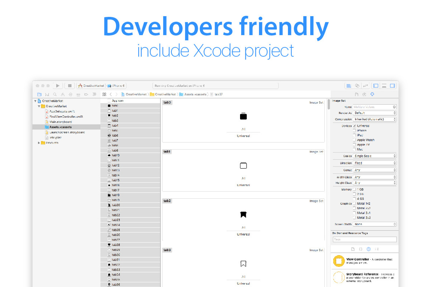Image resolution: width=430 pixels, height=287 pixels.
Task: Enable the iPhone devices checkbox
Action: 354,131
